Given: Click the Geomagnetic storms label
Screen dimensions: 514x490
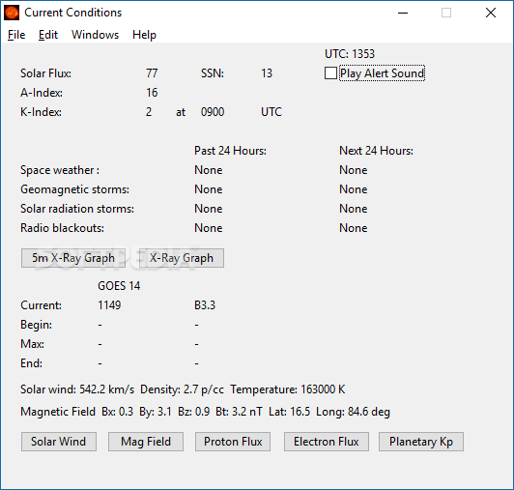Looking at the screenshot, I should tap(74, 189).
